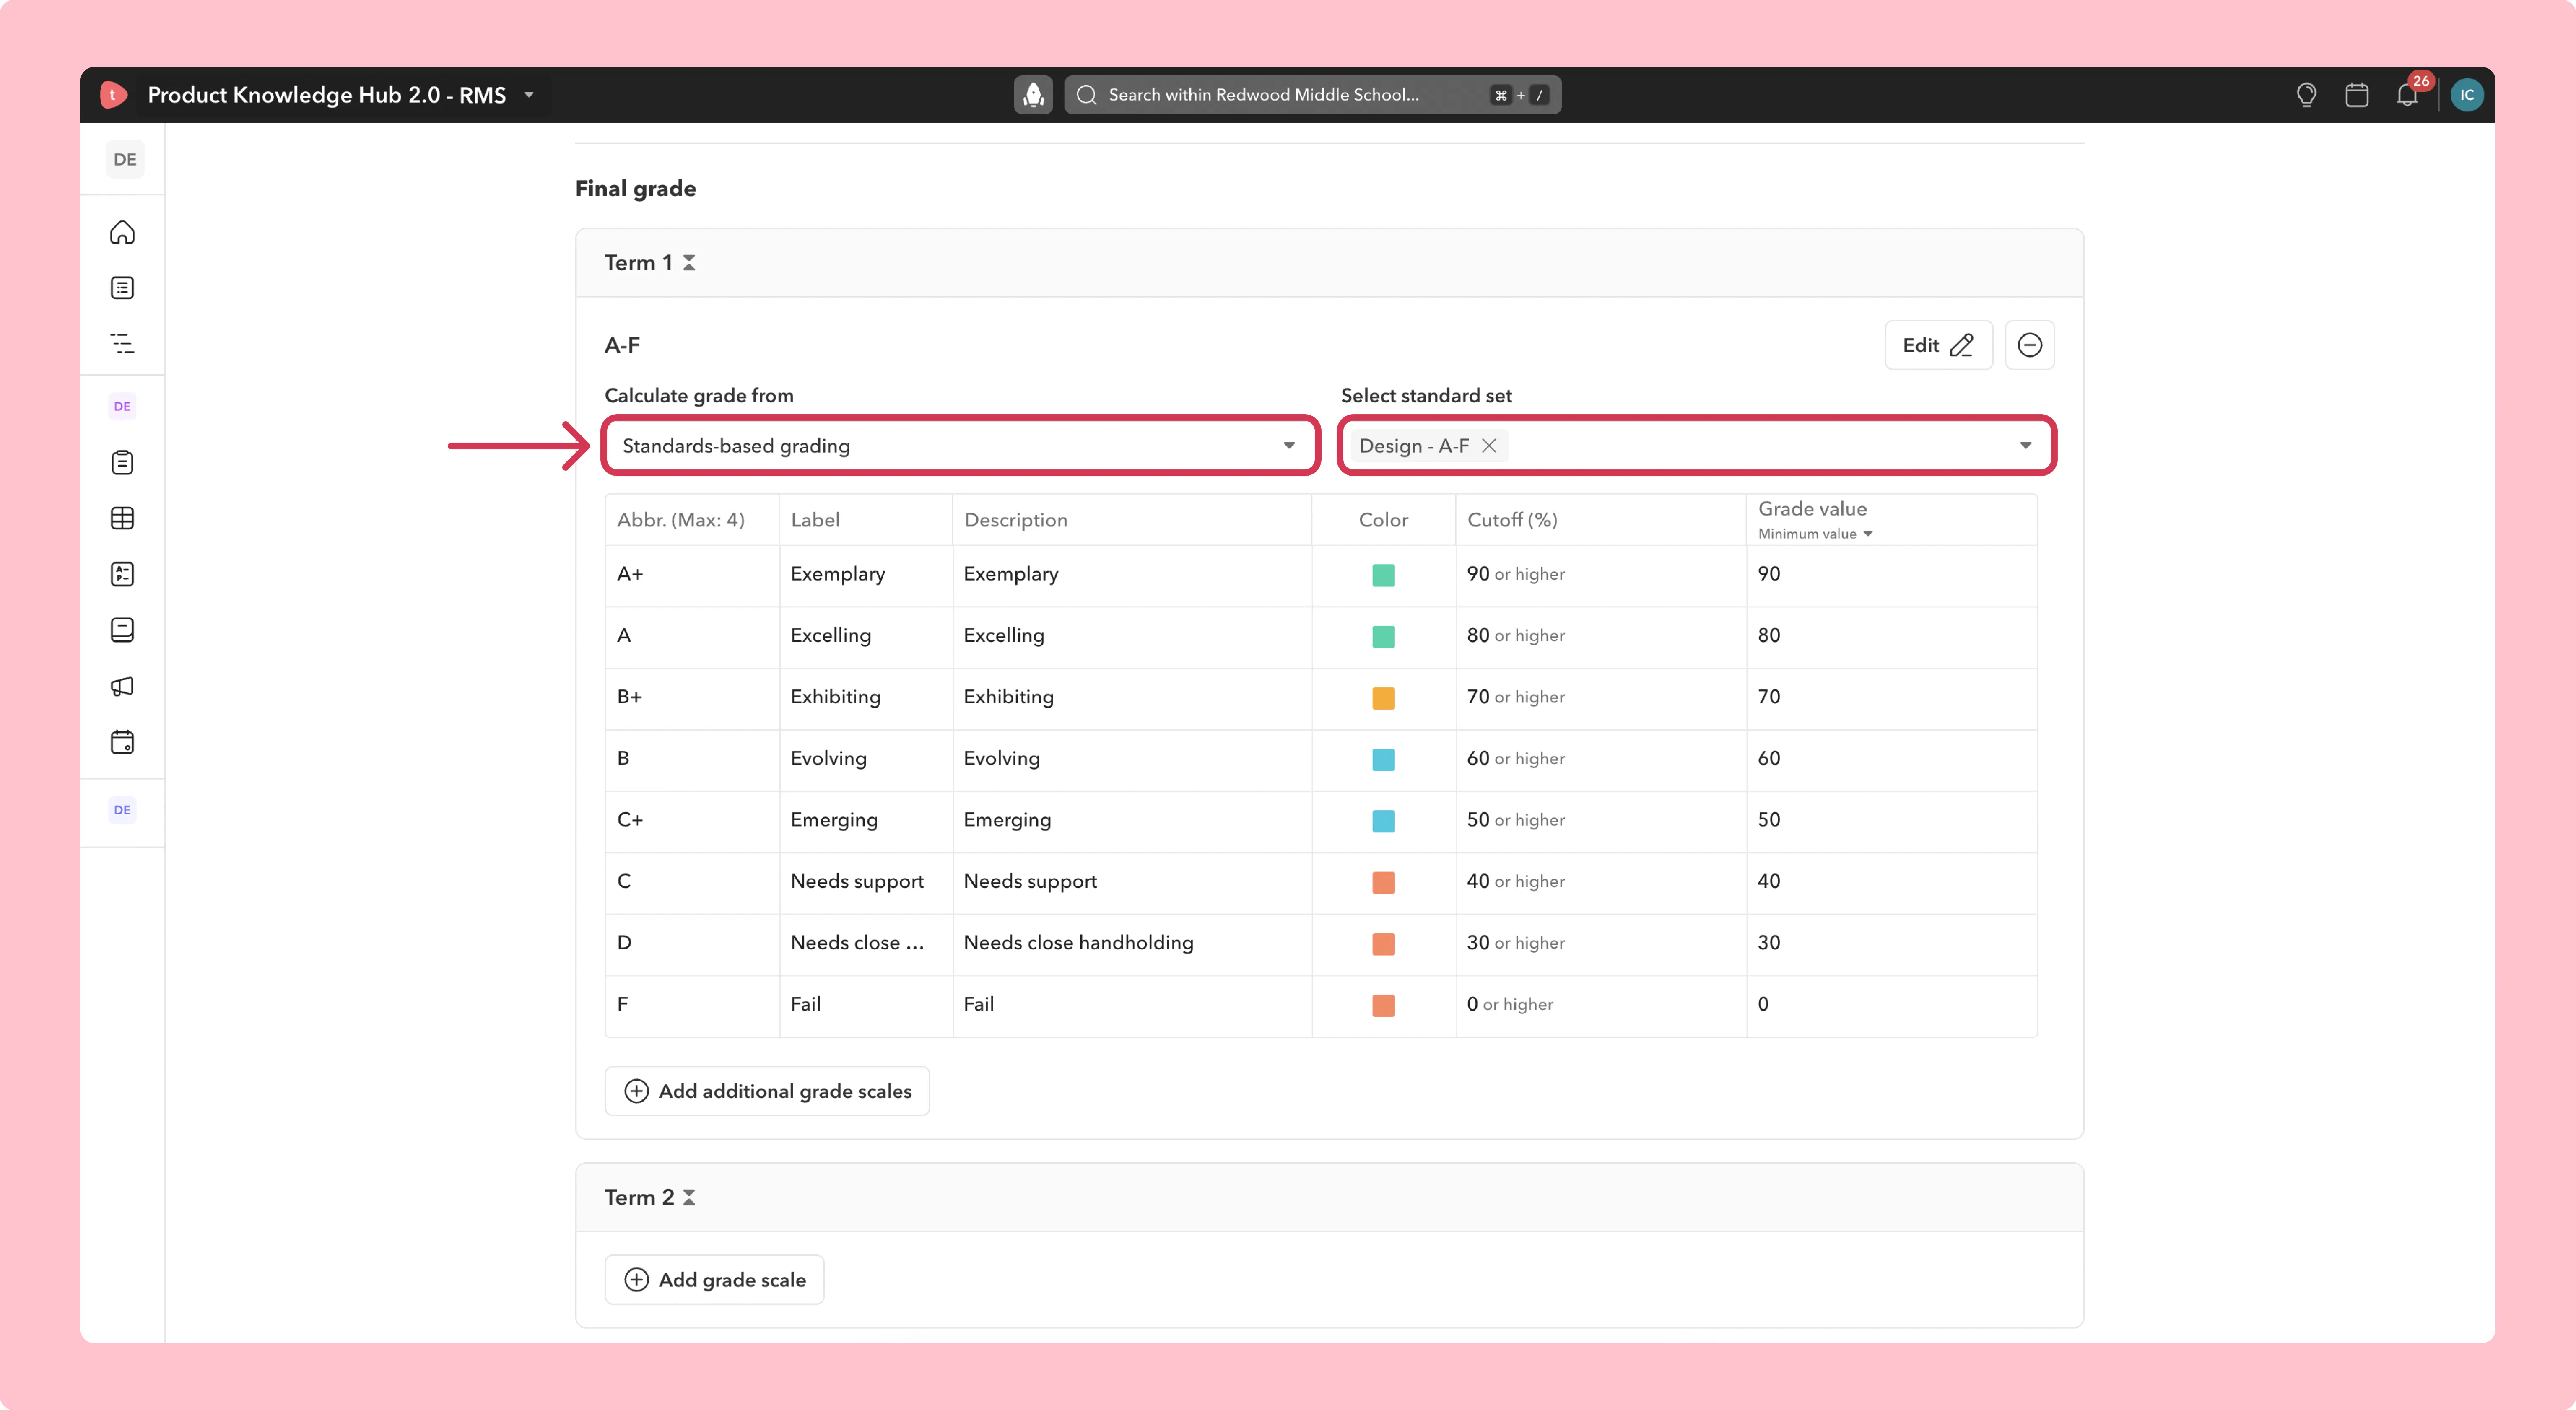2576x1410 pixels.
Task: Click the hourglass icon next to Term 2
Action: (689, 1197)
